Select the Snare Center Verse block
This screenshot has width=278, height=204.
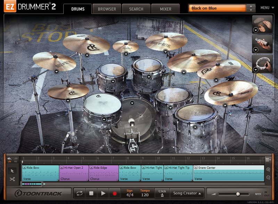coord(229,173)
